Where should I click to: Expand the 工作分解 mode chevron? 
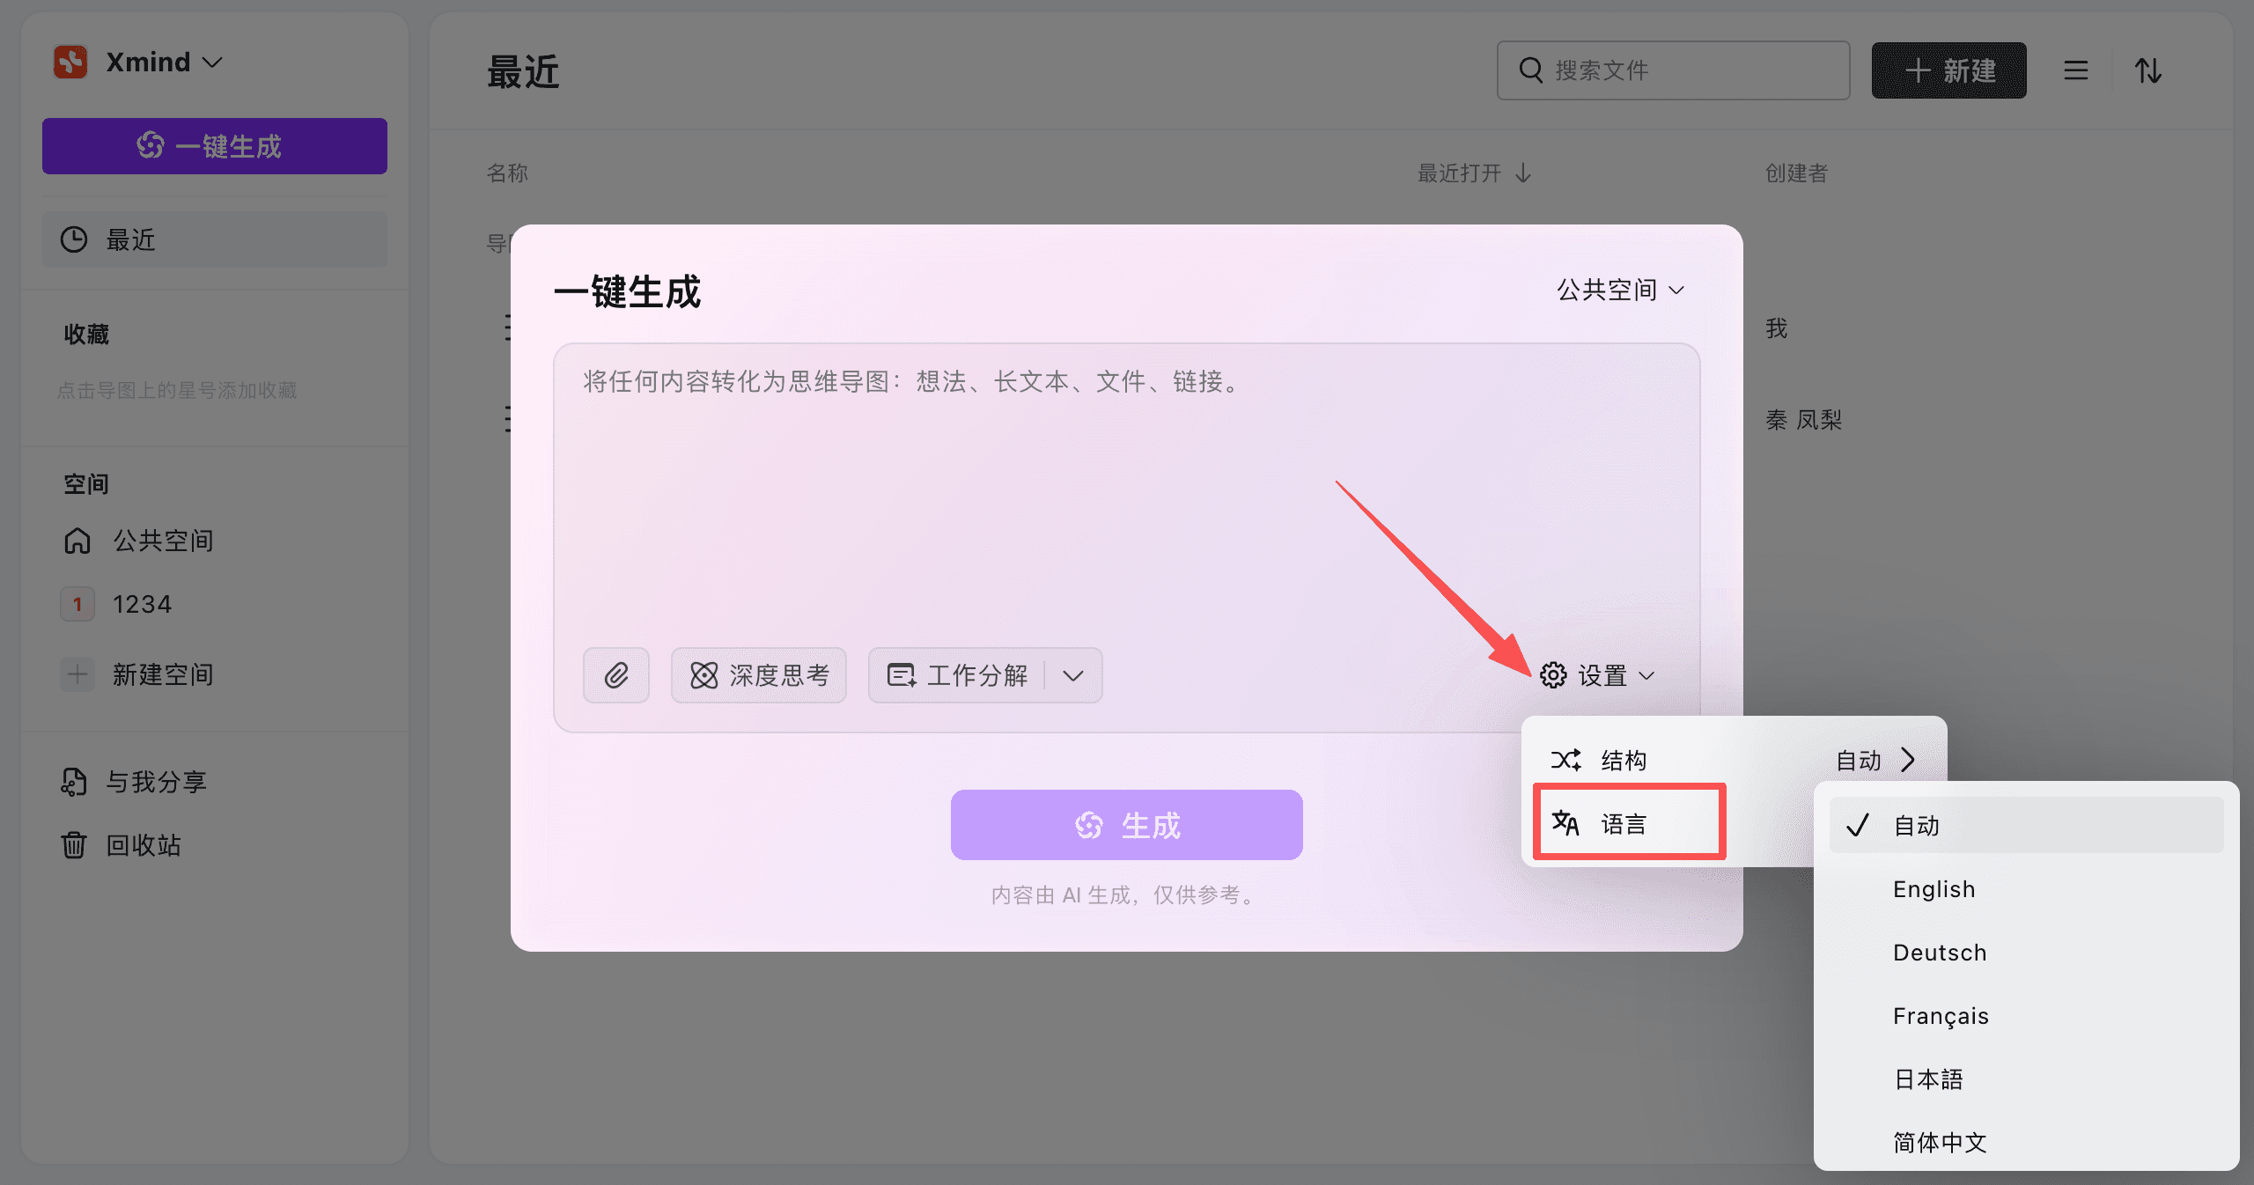1073,675
